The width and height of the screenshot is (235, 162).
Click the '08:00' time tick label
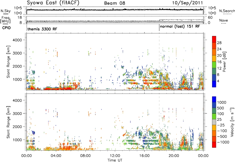point(85,156)
